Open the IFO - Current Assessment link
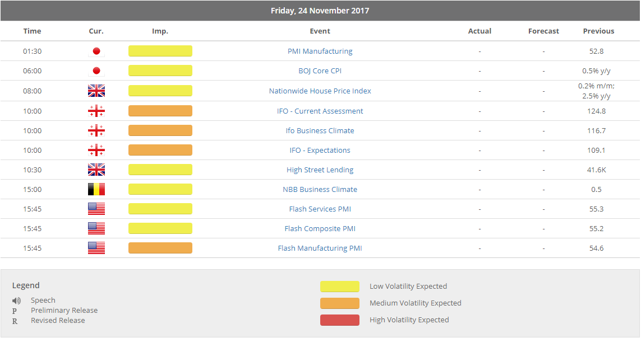 pos(320,111)
